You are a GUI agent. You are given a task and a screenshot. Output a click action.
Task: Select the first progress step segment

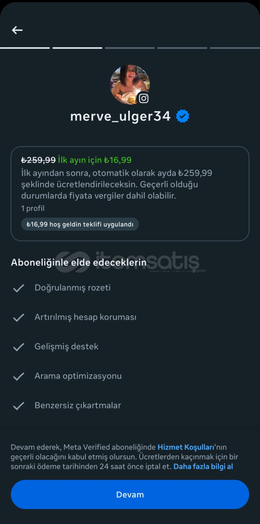click(x=25, y=48)
